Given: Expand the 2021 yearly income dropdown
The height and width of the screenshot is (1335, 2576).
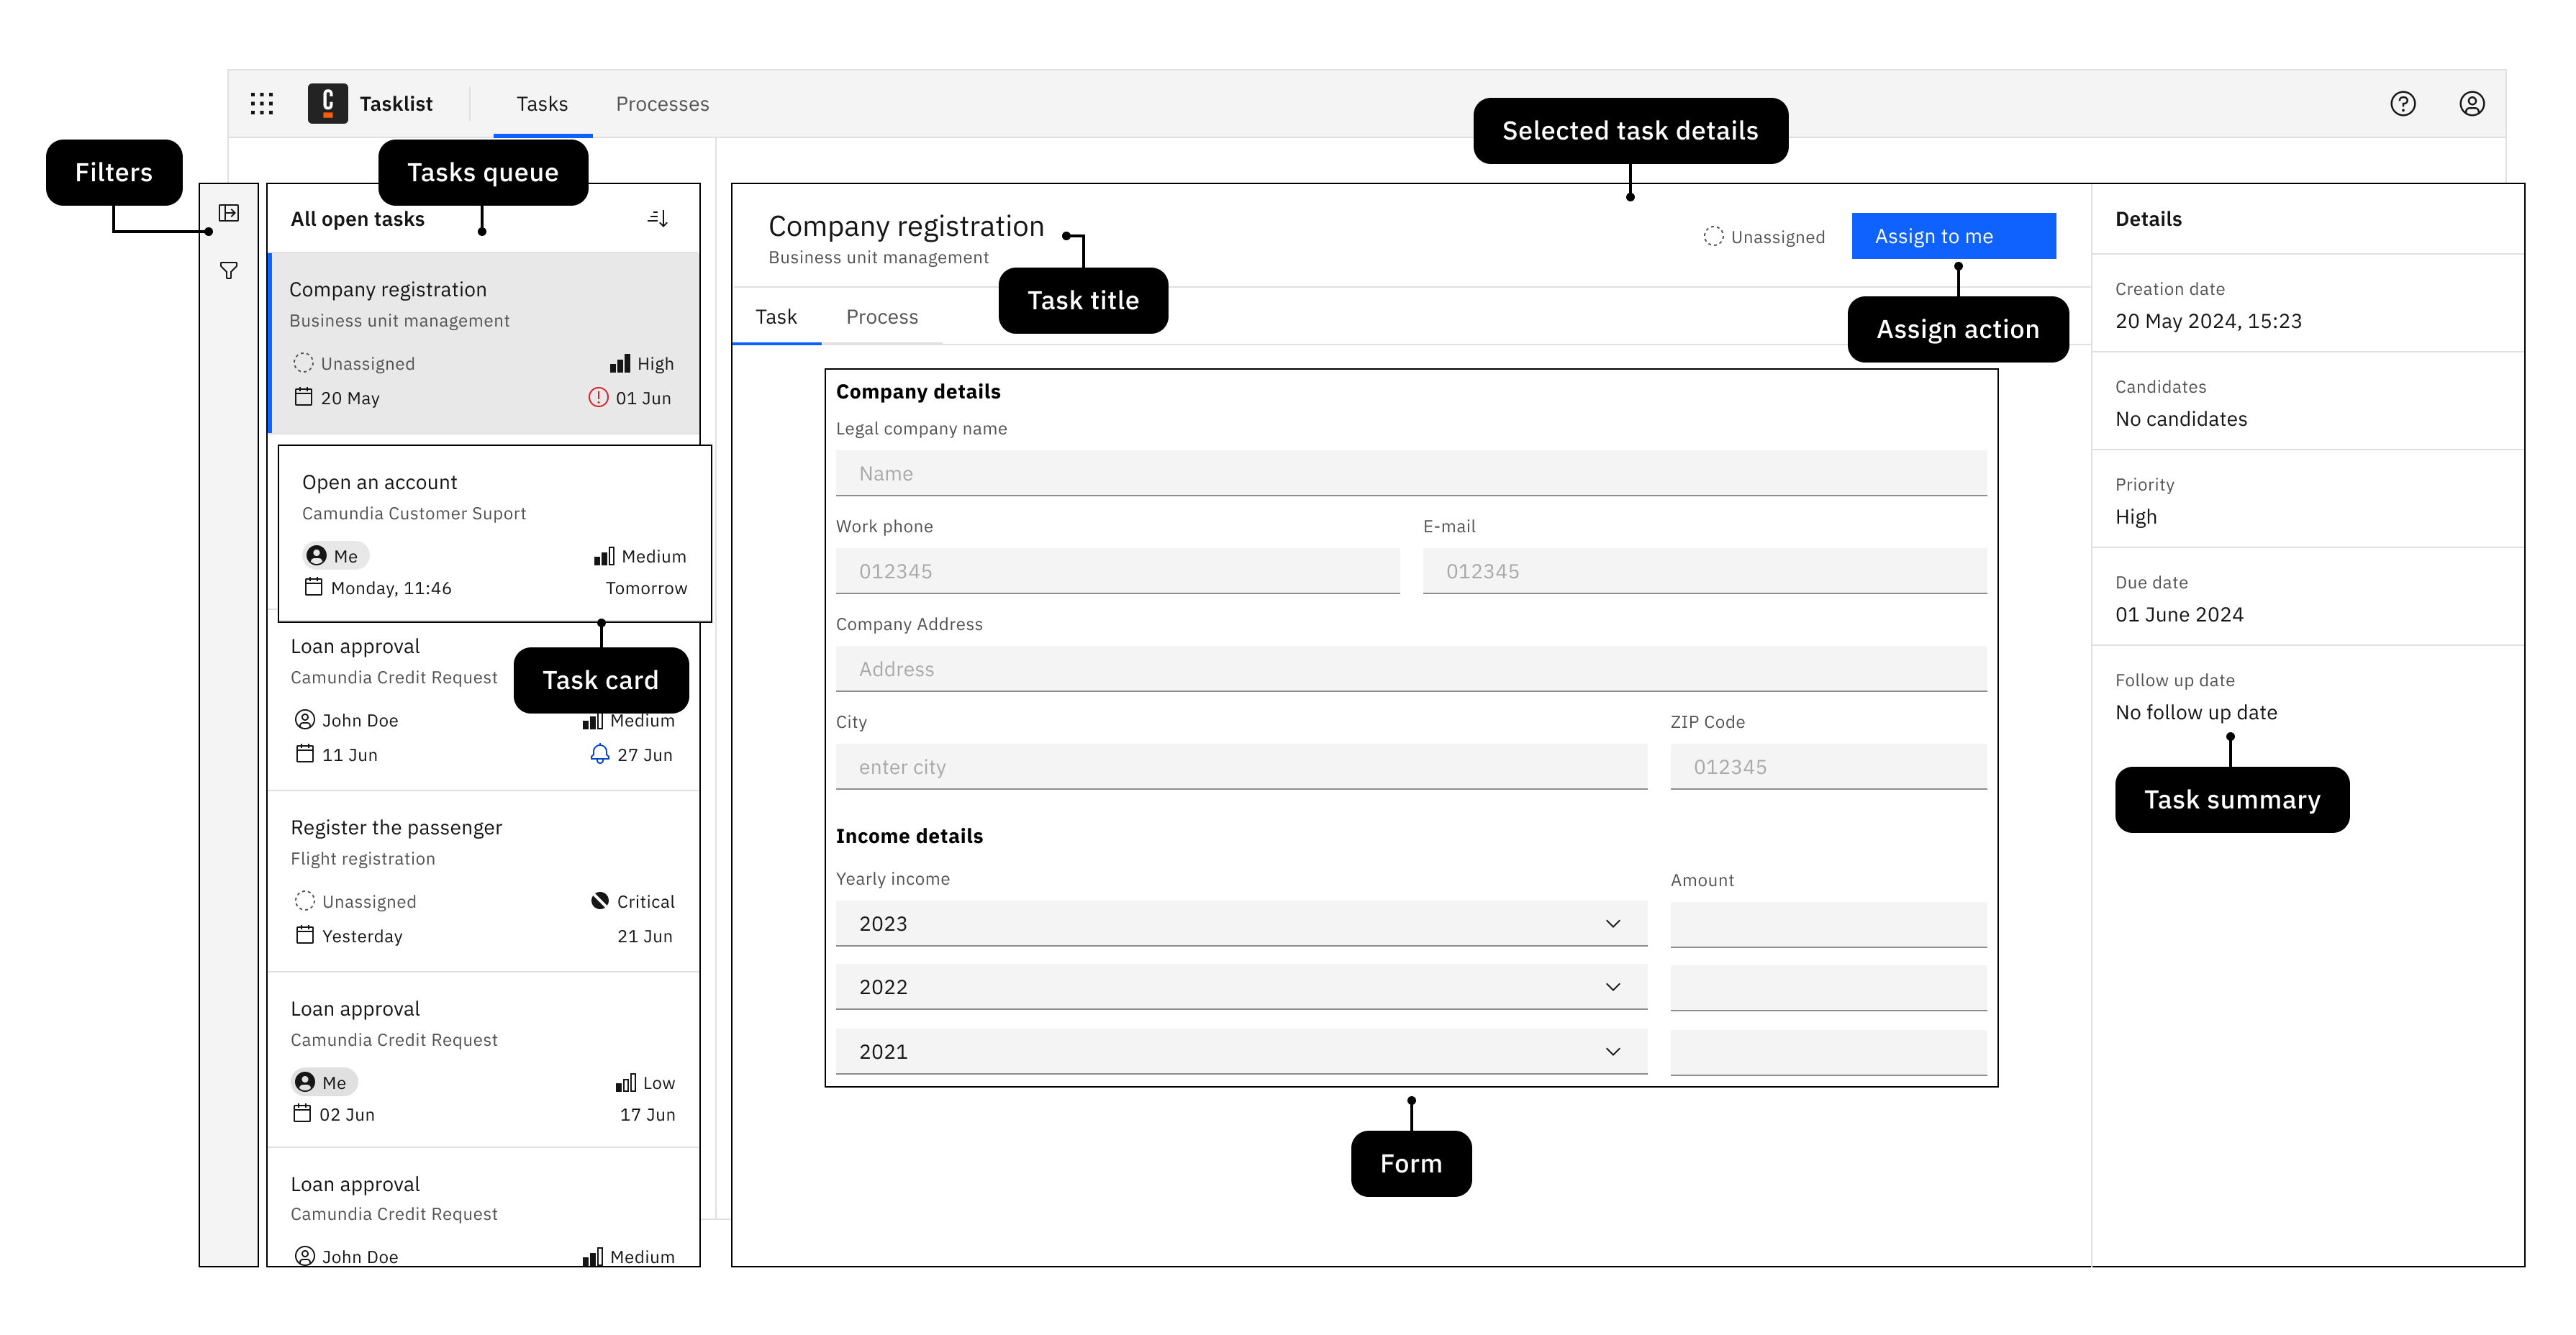Looking at the screenshot, I should [1612, 1051].
